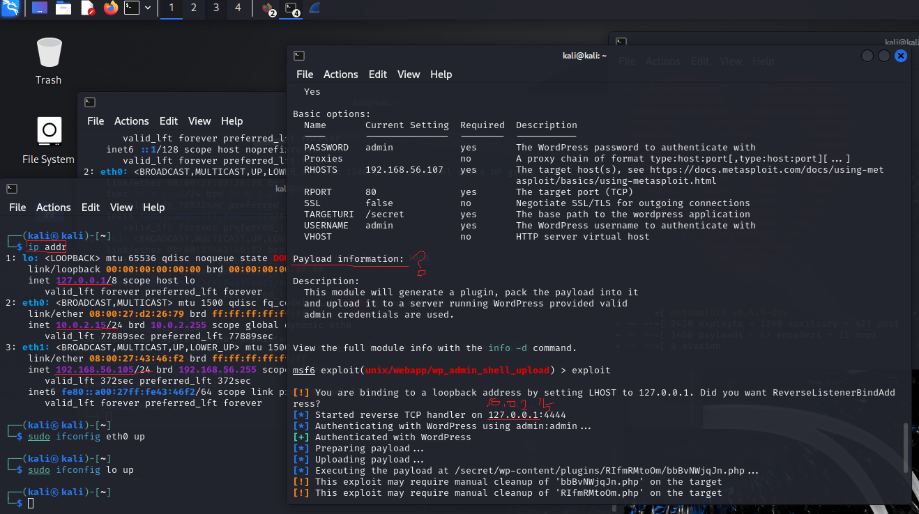Image resolution: width=919 pixels, height=514 pixels.
Task: Click the 'sudo ifconfig eth0 up' command
Action: (x=86, y=437)
